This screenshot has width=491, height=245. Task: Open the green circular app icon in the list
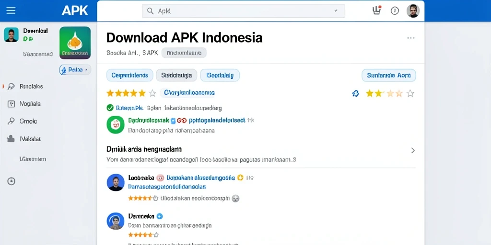click(116, 125)
